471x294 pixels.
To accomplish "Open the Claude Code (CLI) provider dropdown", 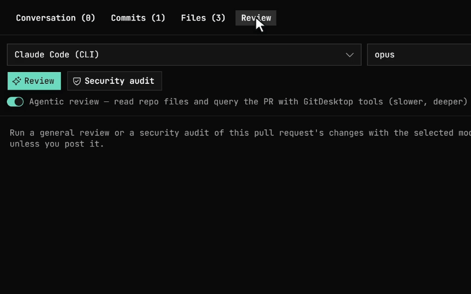I will (x=184, y=54).
